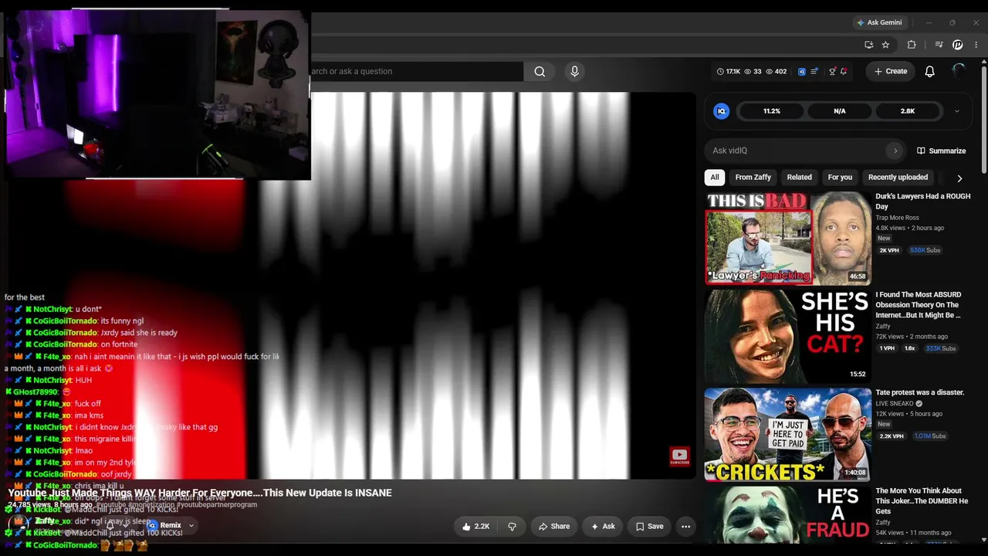Open the browser Extensions puzzle icon

tap(912, 45)
